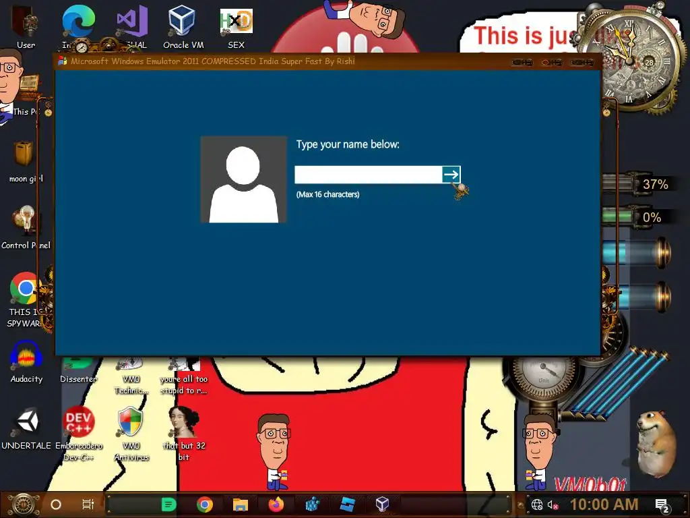Image resolution: width=690 pixels, height=518 pixels.
Task: Open Oracle VM VirtualBox desktop icon
Action: pyautogui.click(x=183, y=26)
